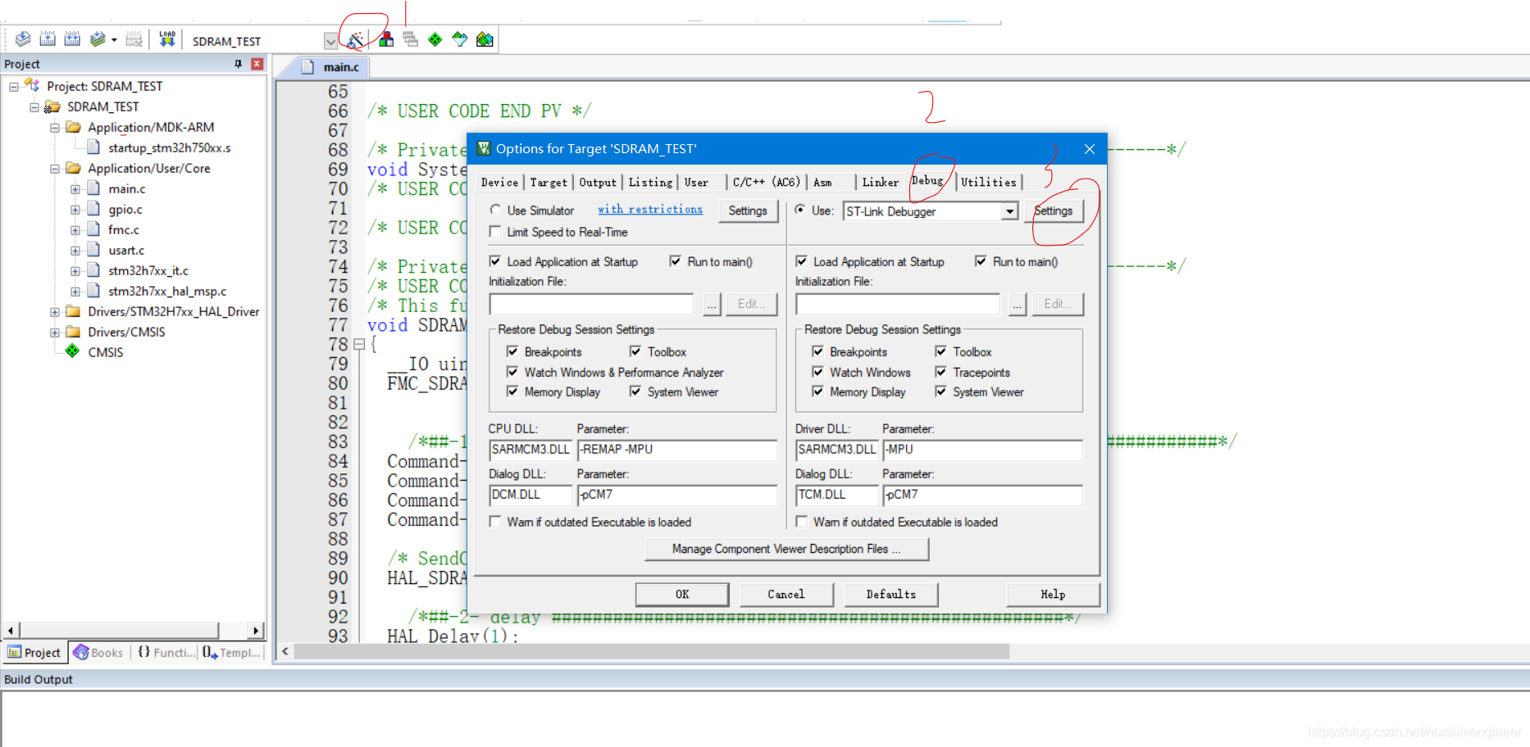Viewport: 1530px width, 747px height.
Task: Expand the Drivers/STM32H7xx_HAL_Driver folder
Action: 55,311
